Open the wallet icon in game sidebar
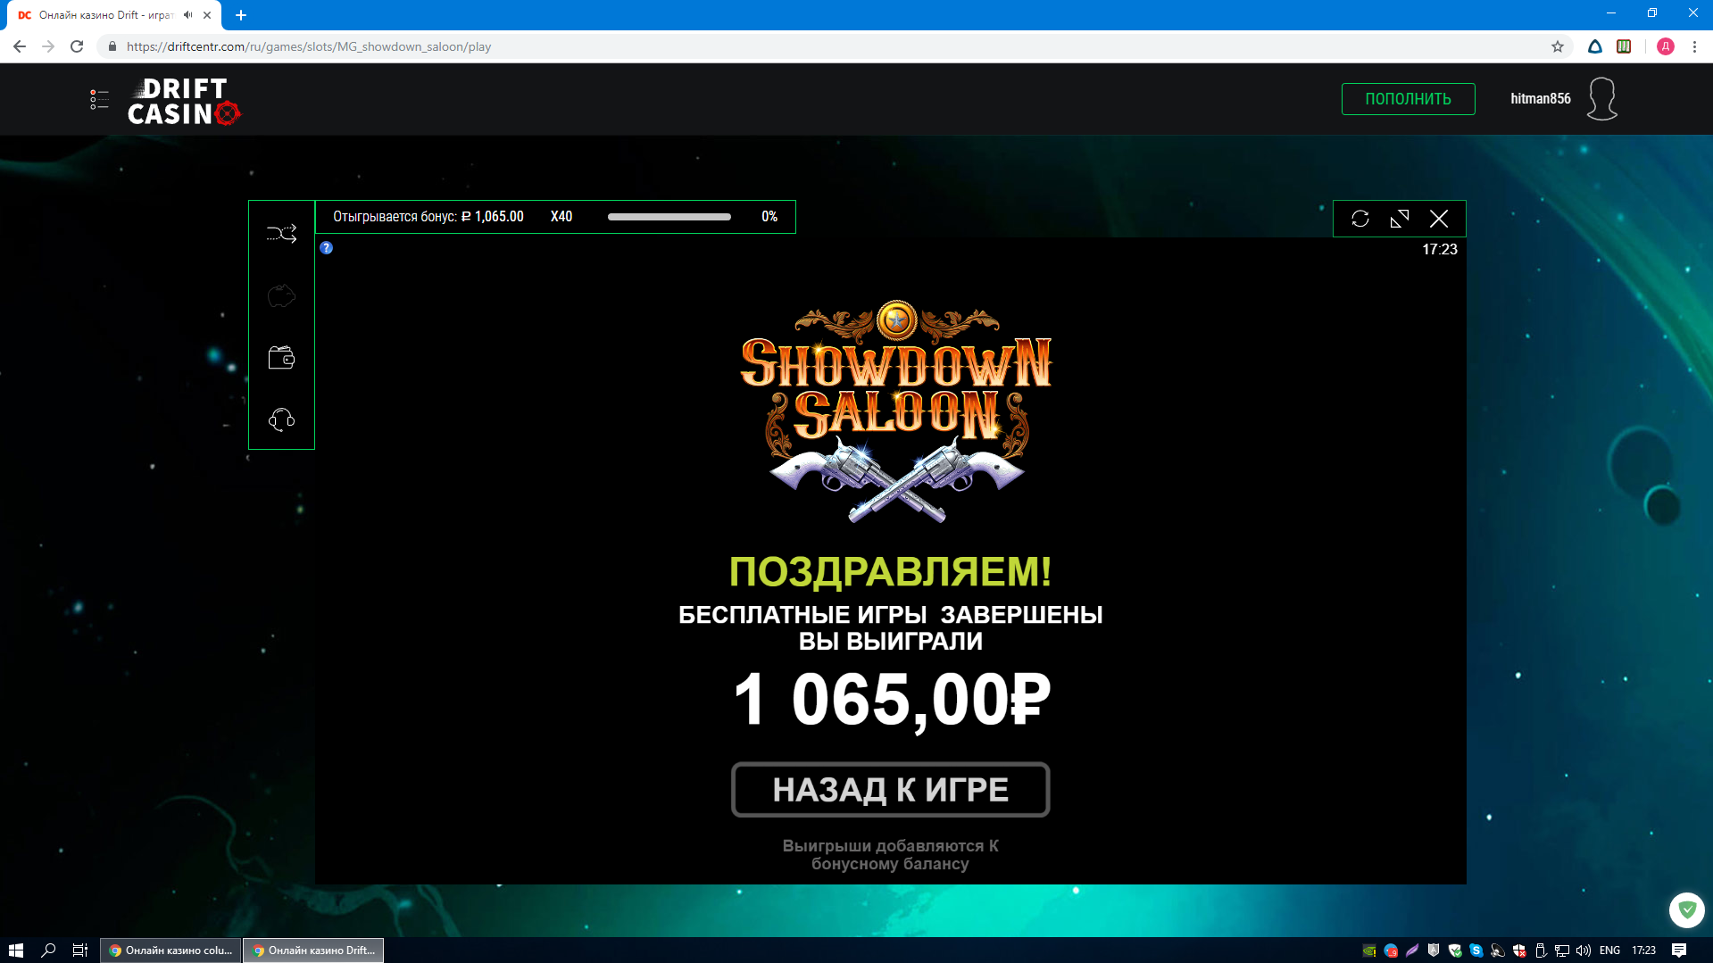The image size is (1713, 963). coord(281,358)
